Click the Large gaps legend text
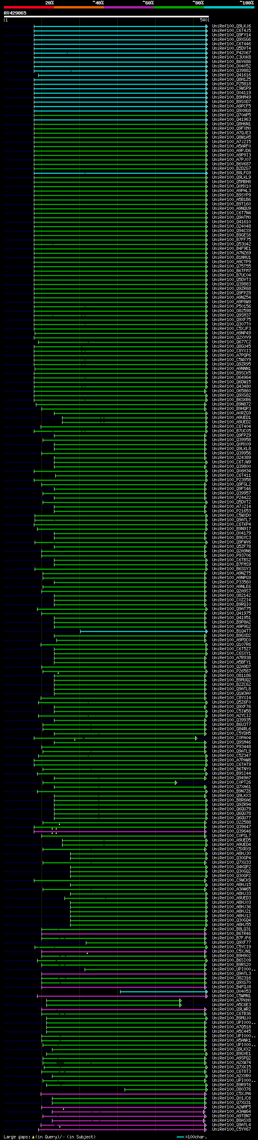 [x=50, y=1136]
